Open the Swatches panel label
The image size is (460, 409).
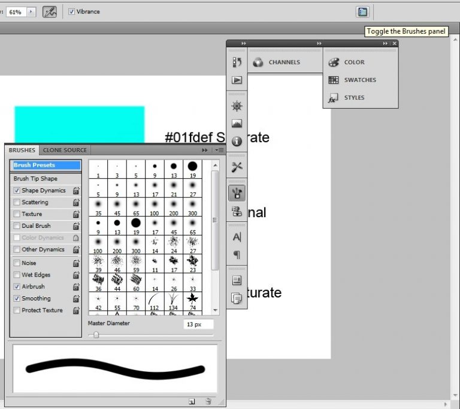(x=360, y=80)
